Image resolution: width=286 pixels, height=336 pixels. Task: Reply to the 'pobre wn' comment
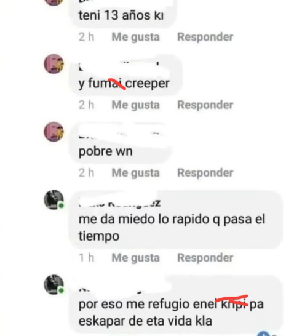pyautogui.click(x=205, y=173)
